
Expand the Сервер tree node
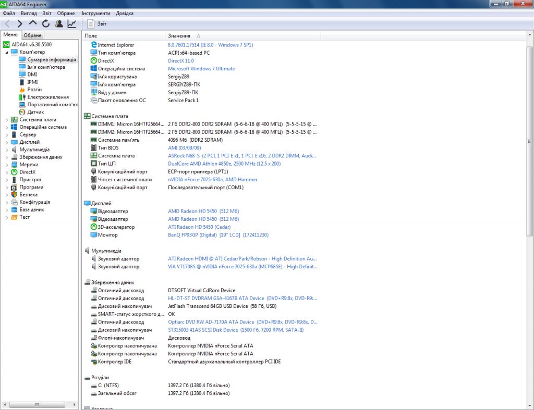point(7,135)
